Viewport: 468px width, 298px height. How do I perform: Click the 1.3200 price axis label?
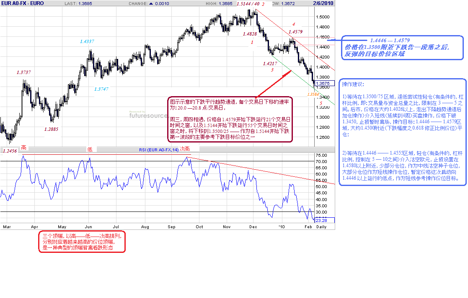[x=323, y=107]
